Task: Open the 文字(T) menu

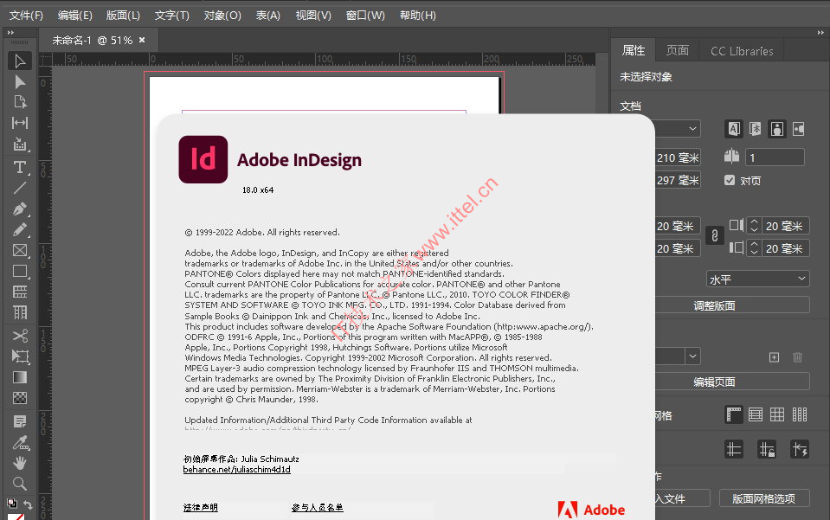Action: pos(171,16)
